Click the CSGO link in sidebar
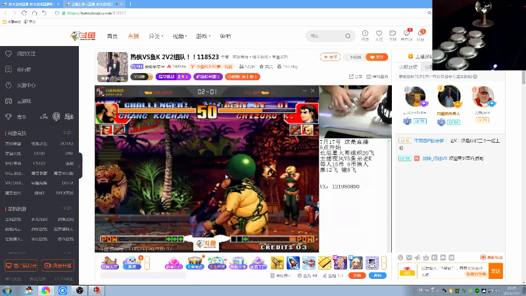 pos(39,163)
